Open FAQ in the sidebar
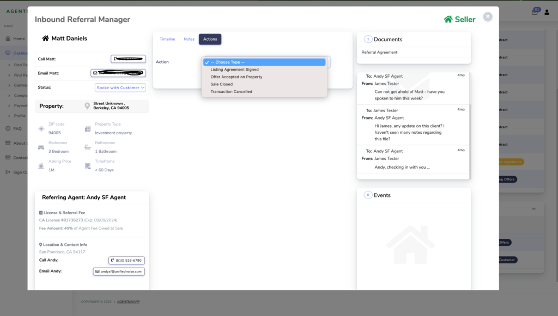Viewport: 558px width, 316px height. (x=17, y=128)
